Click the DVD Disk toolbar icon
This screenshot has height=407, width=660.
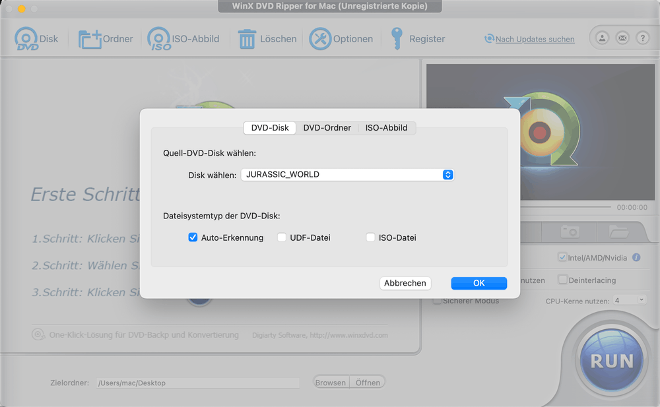tap(26, 39)
